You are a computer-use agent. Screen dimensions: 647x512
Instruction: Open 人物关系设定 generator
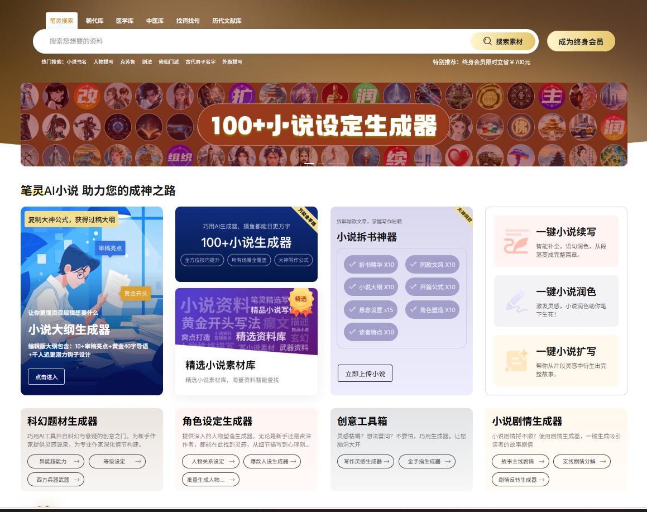pyautogui.click(x=210, y=461)
